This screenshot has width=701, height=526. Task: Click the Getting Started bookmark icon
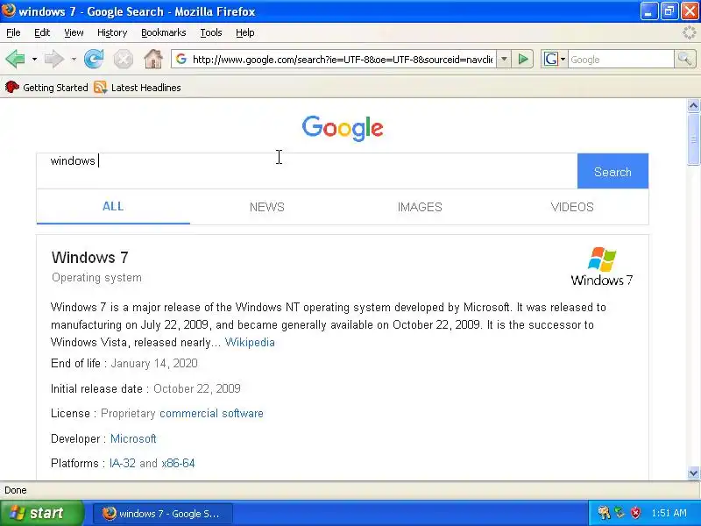[12, 87]
